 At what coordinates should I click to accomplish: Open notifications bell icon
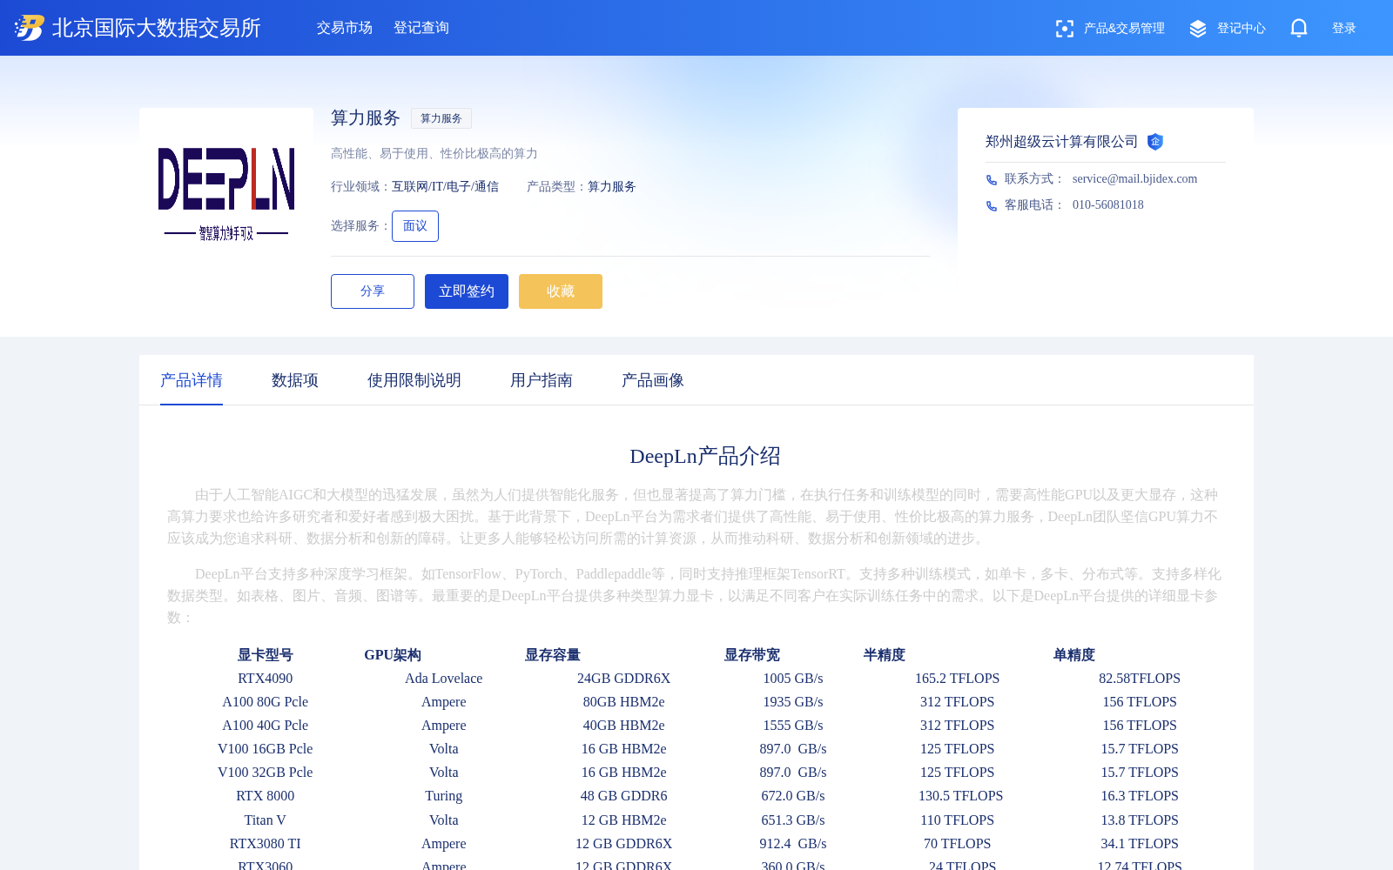1299,28
